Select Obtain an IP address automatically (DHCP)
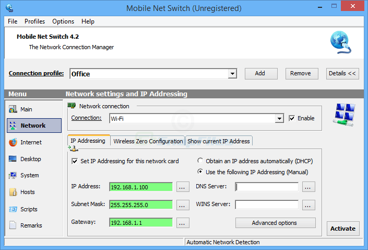This screenshot has height=250, width=368. (200, 161)
